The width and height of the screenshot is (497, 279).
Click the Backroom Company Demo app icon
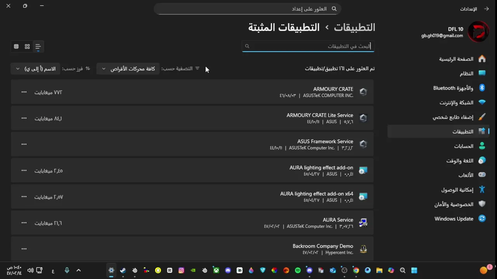[x=363, y=249]
